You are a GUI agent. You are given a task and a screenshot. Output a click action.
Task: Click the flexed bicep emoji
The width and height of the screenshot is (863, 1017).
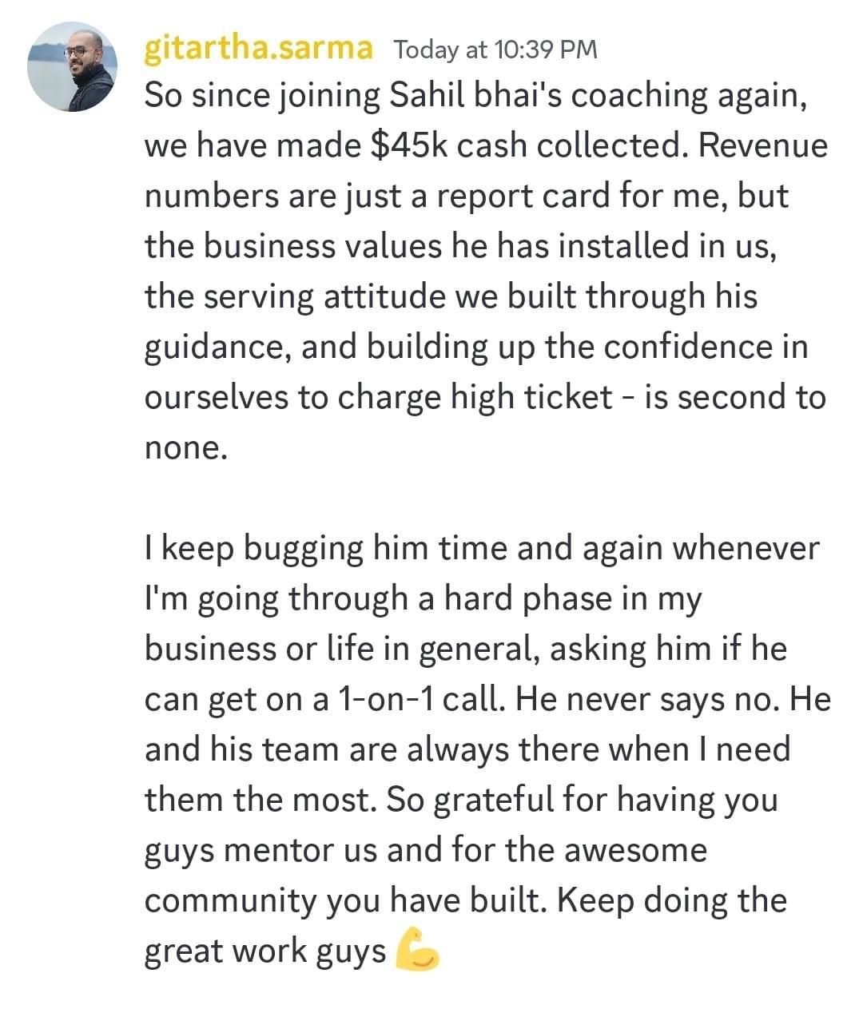pyautogui.click(x=417, y=948)
